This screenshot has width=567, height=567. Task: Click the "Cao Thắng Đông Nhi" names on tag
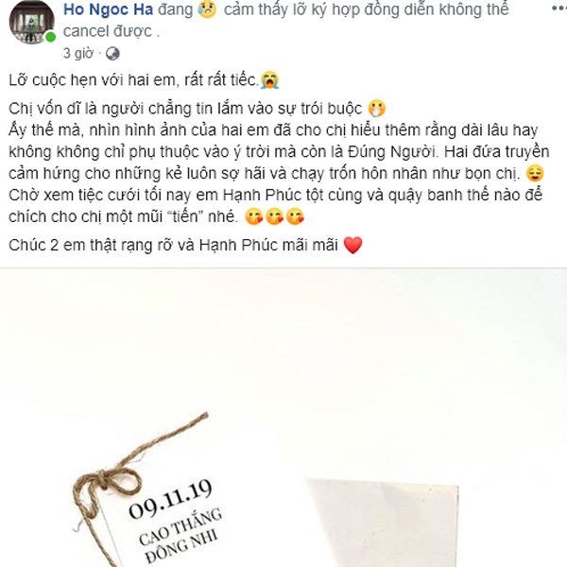click(180, 536)
